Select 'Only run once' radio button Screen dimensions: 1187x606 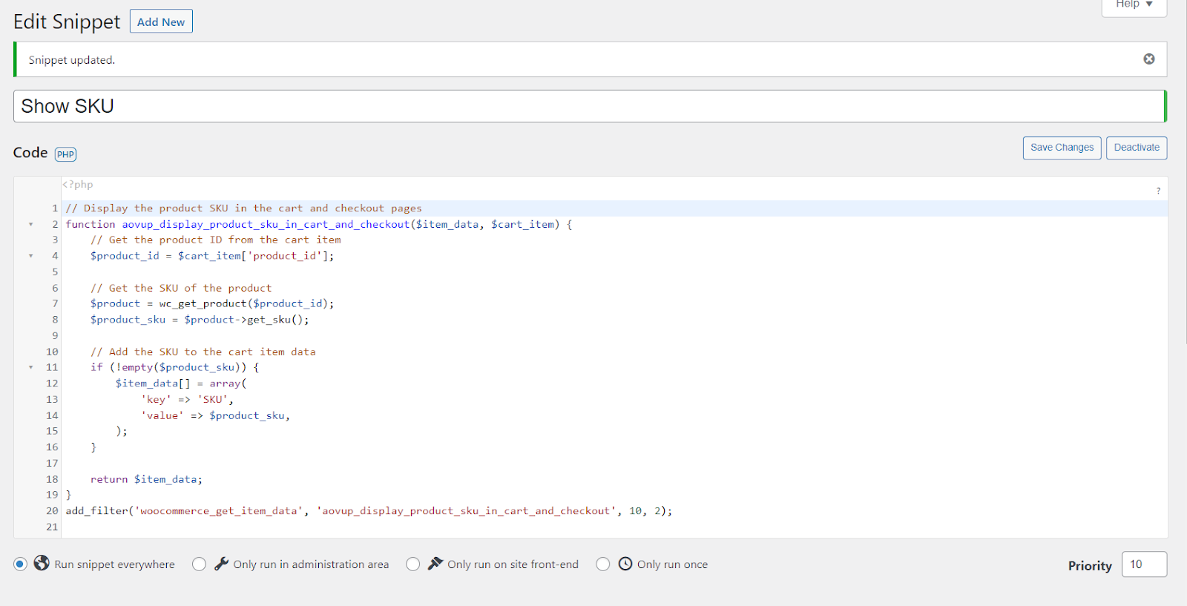pyautogui.click(x=603, y=564)
